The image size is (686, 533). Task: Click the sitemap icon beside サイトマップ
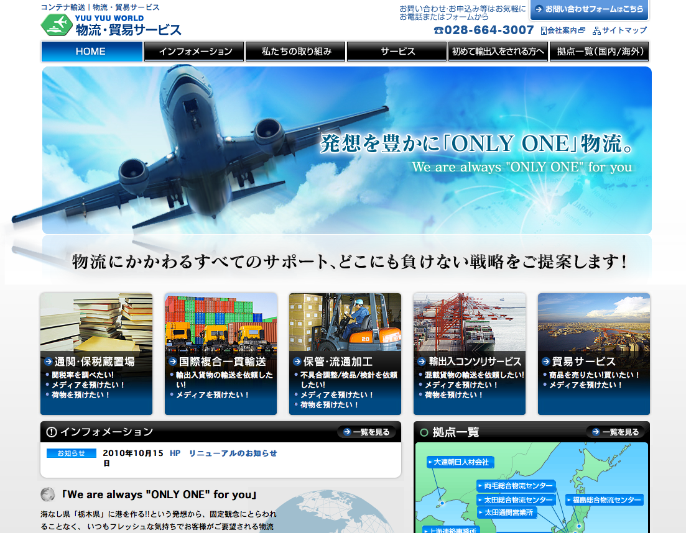tap(596, 30)
